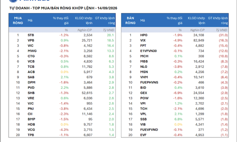Image resolution: width=237 pixels, height=142 pixels.
Task: Select the FUEPHVNS ticker cell
Action: [149, 82]
